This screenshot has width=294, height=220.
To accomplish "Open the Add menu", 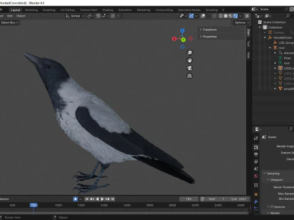I will click(x=10, y=16).
